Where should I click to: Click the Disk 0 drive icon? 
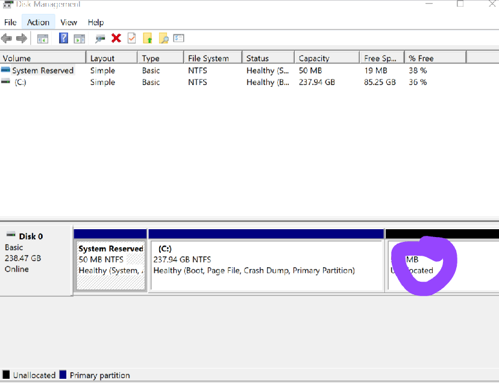(x=11, y=235)
